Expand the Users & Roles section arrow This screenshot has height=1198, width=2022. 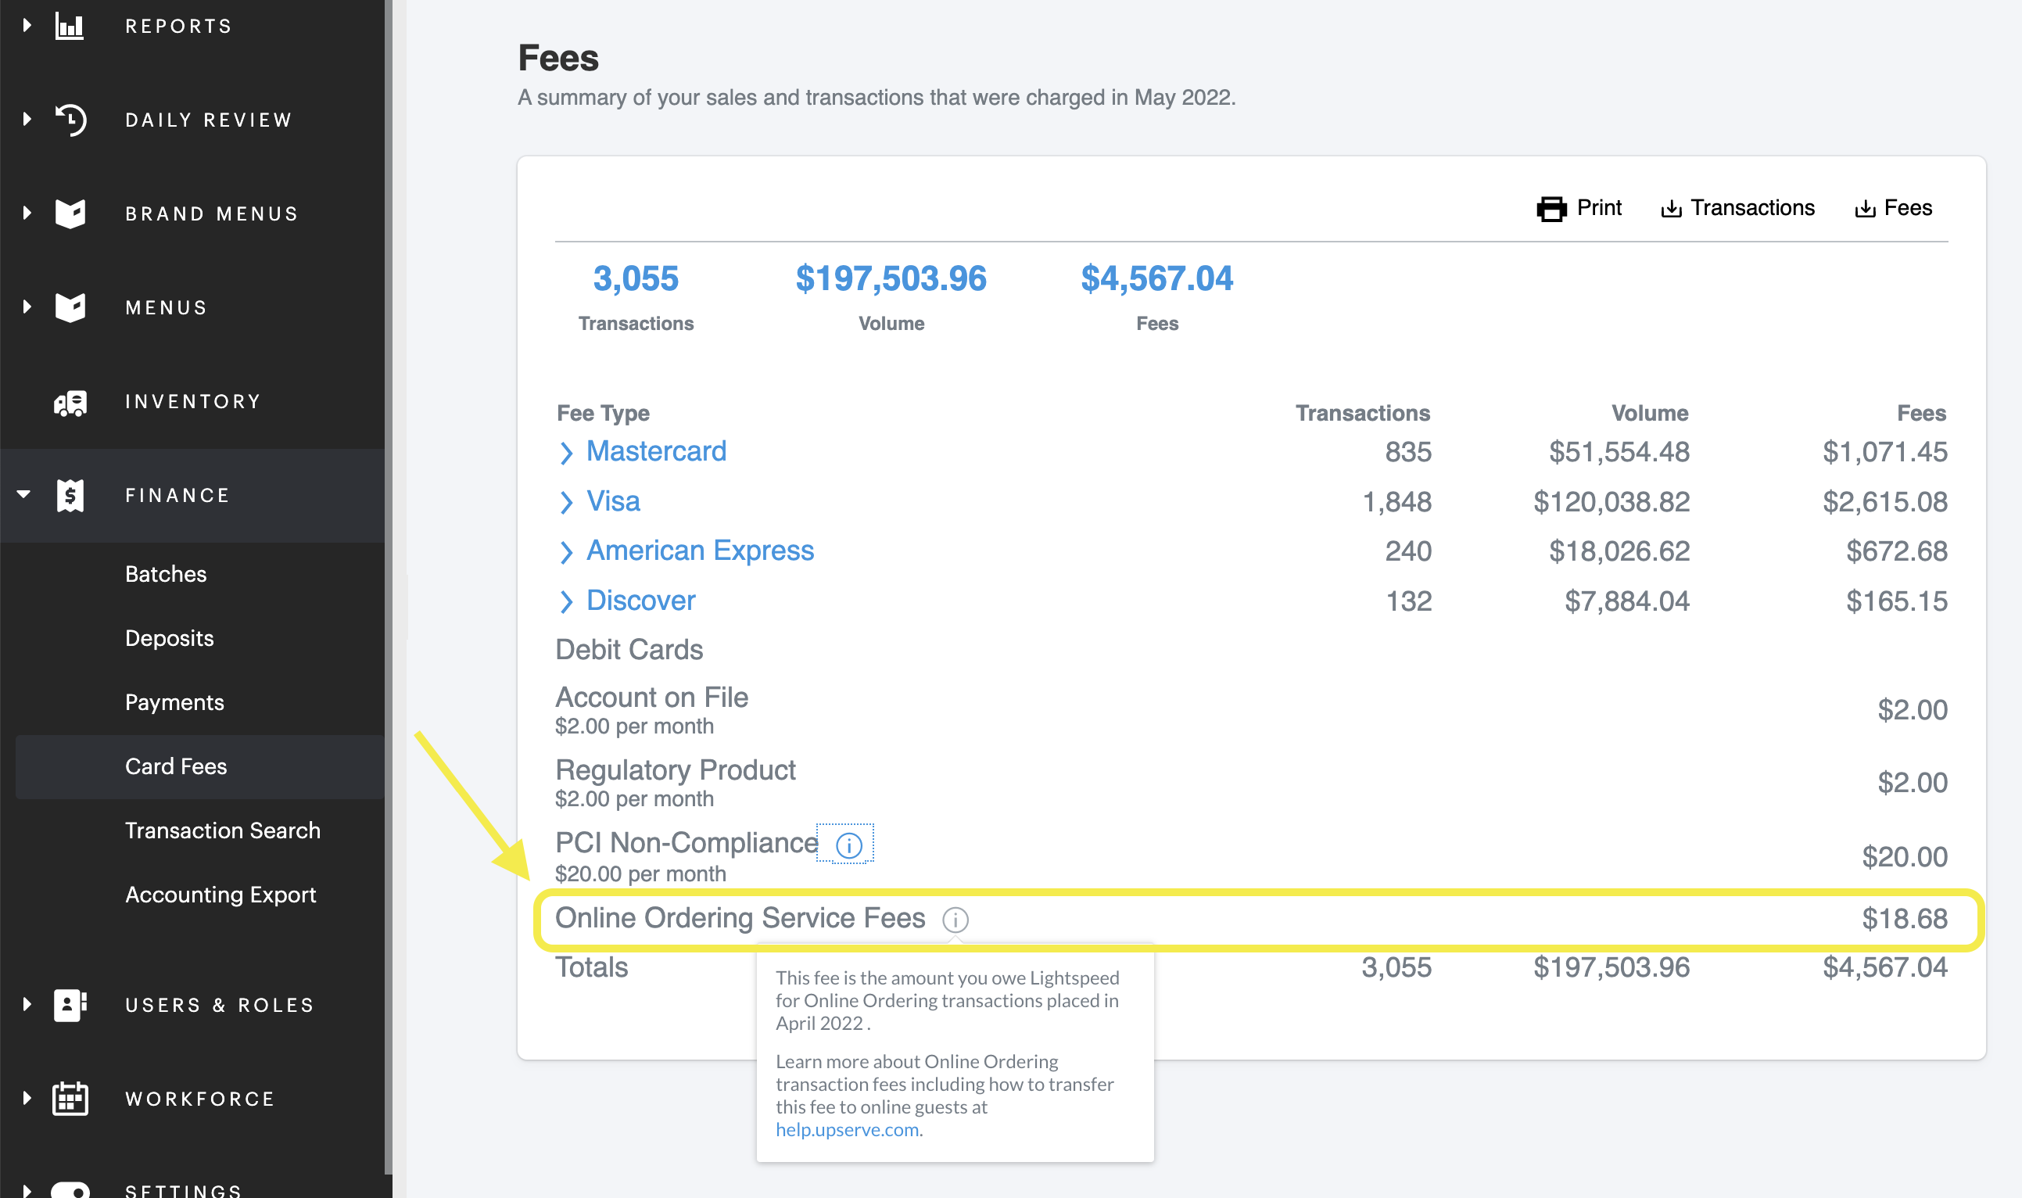(27, 1004)
